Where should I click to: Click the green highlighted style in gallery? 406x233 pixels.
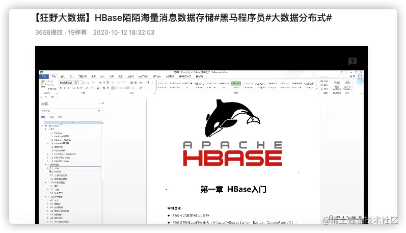click(x=236, y=83)
